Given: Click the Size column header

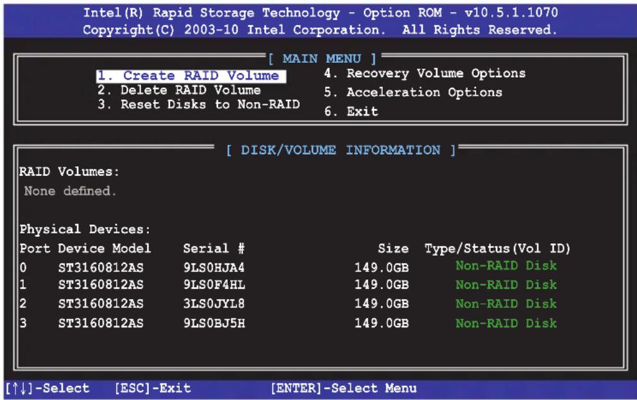Looking at the screenshot, I should tap(393, 248).
